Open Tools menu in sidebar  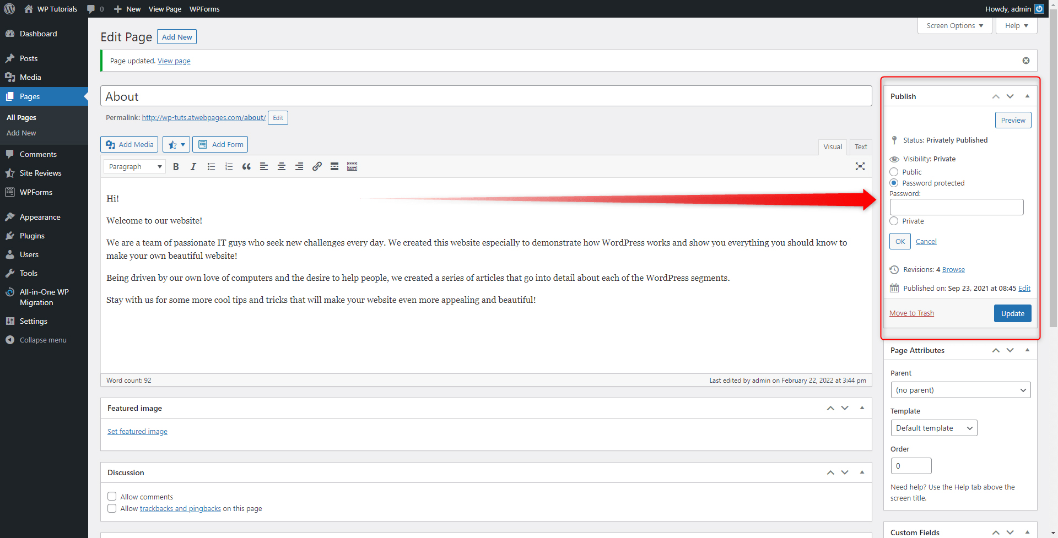[x=44, y=273]
